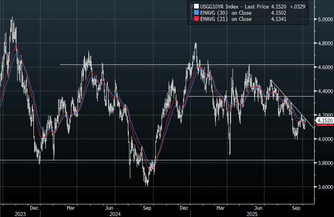The height and width of the screenshot is (217, 334).
Task: Click the +.0329 price change value
Action: click(298, 6)
